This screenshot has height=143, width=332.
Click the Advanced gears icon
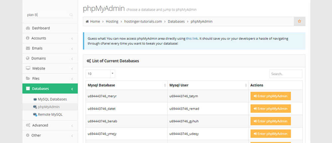(28, 125)
